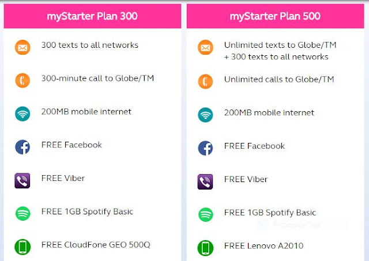This screenshot has width=369, height=261.
Task: Click Unlimited calls to Globe/TM text
Action: (x=279, y=80)
